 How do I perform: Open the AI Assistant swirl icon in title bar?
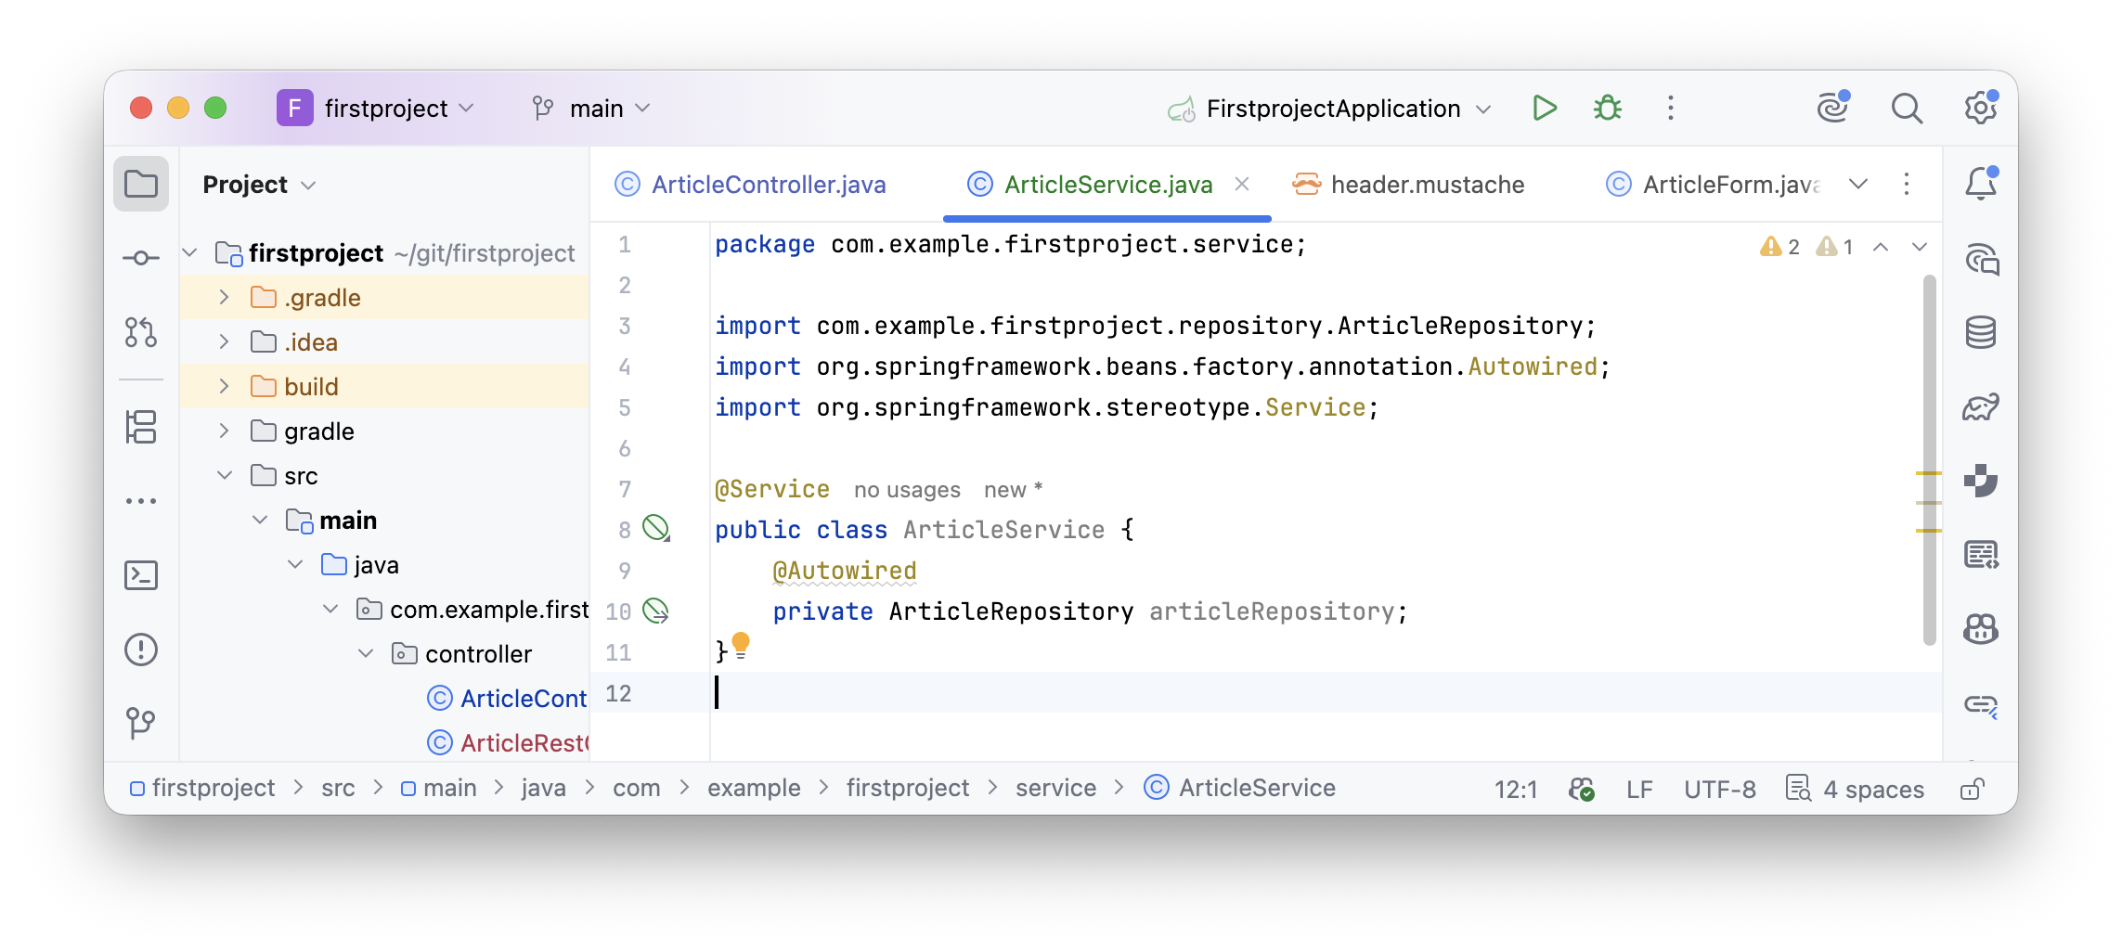pos(1833,108)
